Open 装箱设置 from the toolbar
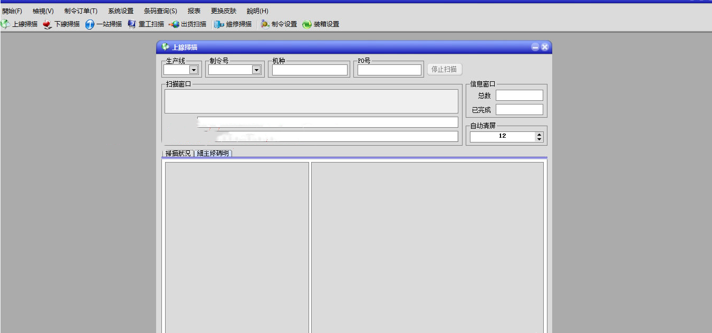This screenshot has height=333, width=712. 321,24
